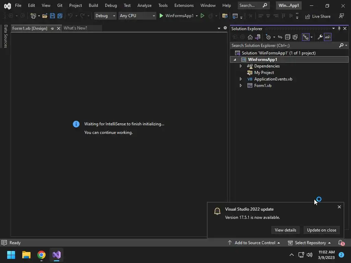This screenshot has height=263, width=351.
Task: Open the Debug configuration dropdown
Action: coord(105,16)
